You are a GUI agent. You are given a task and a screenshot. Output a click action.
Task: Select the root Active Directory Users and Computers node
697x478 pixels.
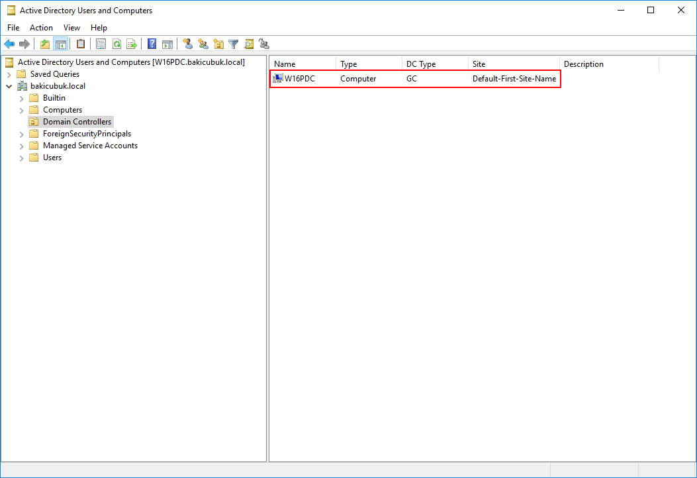[131, 62]
